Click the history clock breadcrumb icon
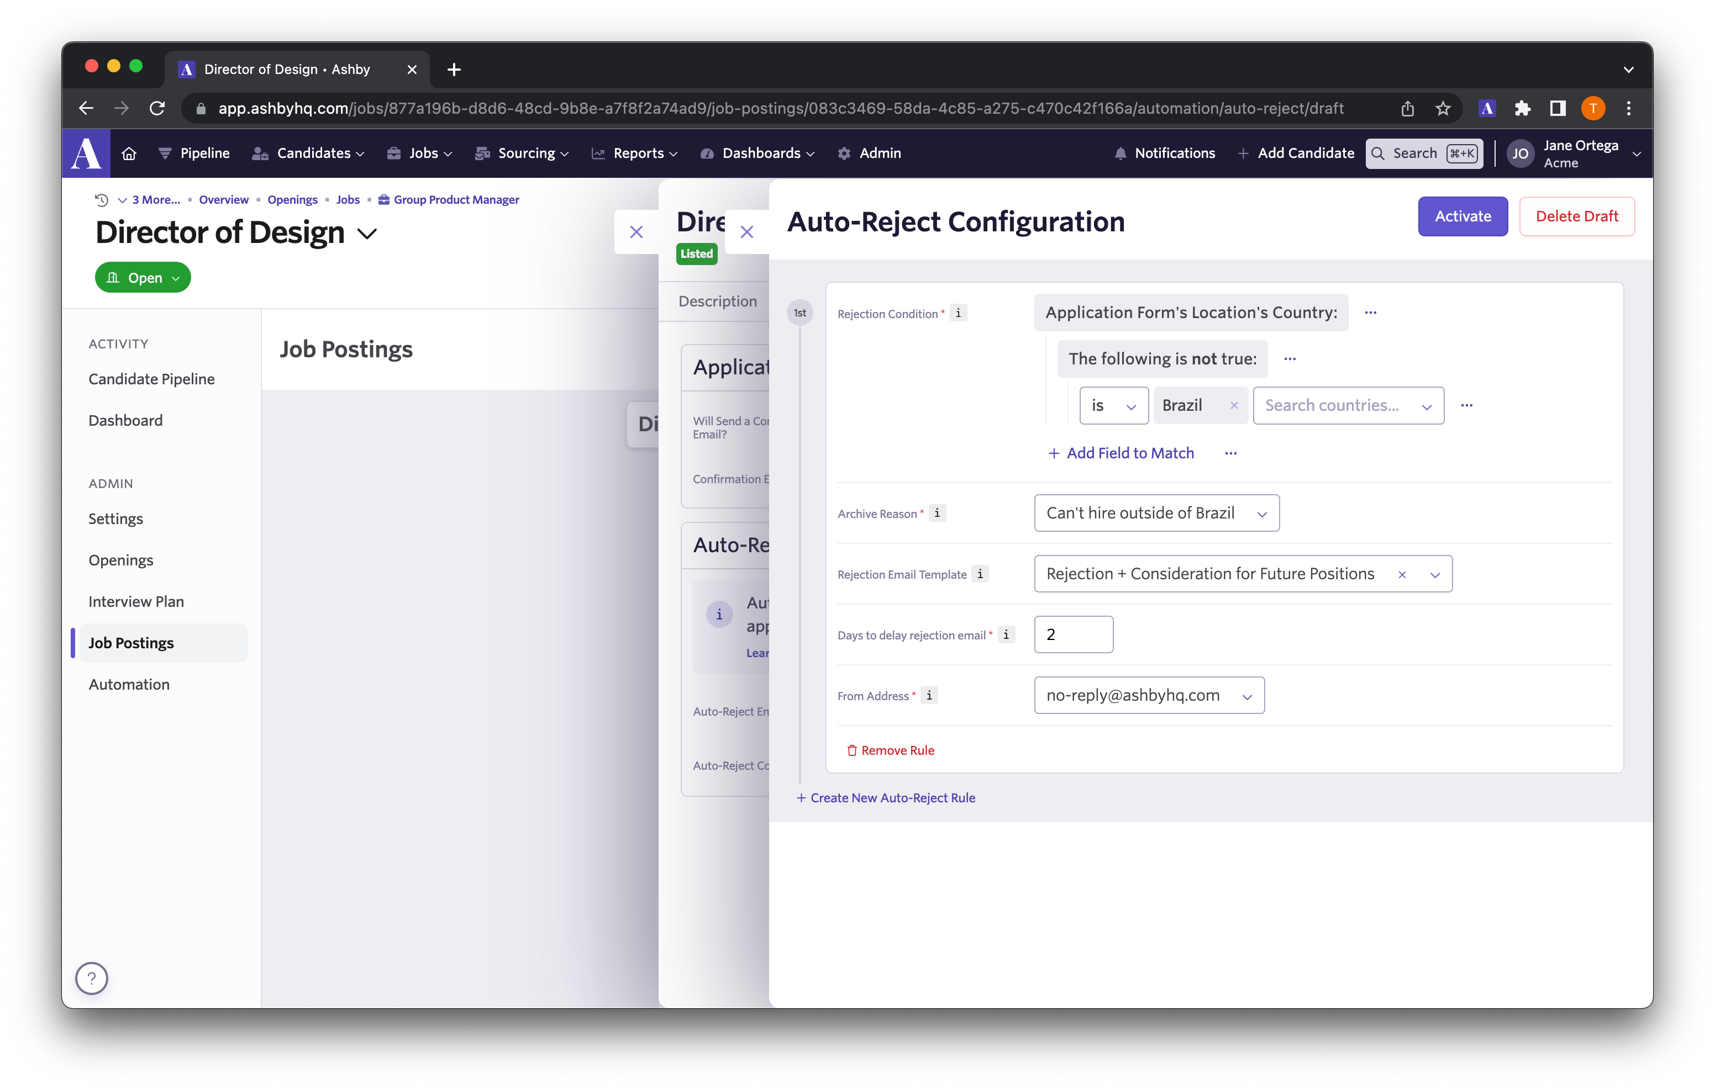The image size is (1715, 1090). (102, 200)
